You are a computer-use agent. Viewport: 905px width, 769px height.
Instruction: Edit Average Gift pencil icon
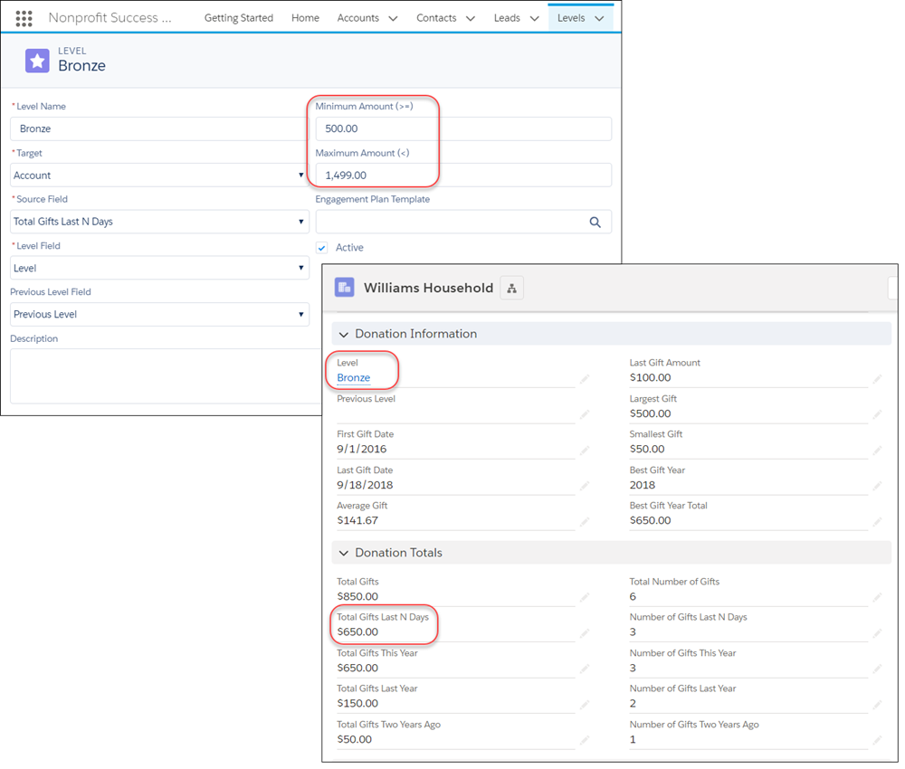coord(584,521)
